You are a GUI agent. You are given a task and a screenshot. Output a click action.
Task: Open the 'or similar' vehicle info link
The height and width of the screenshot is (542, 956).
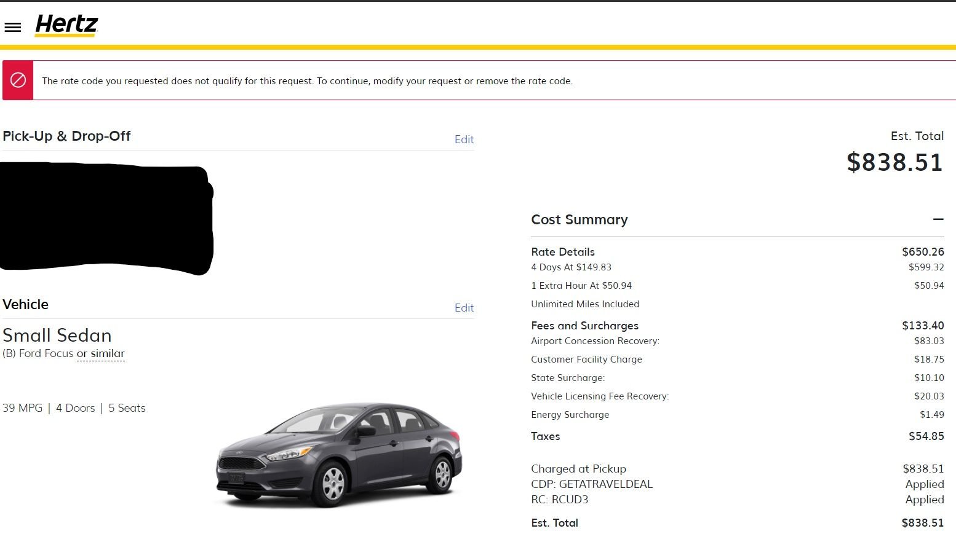coord(101,354)
